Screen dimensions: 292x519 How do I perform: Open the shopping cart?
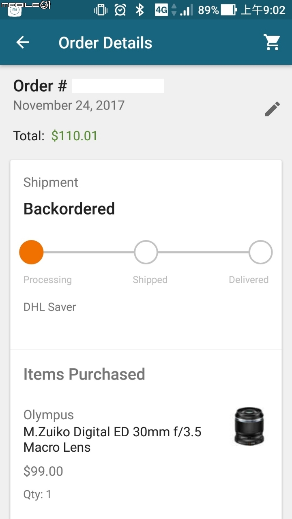[x=272, y=42]
